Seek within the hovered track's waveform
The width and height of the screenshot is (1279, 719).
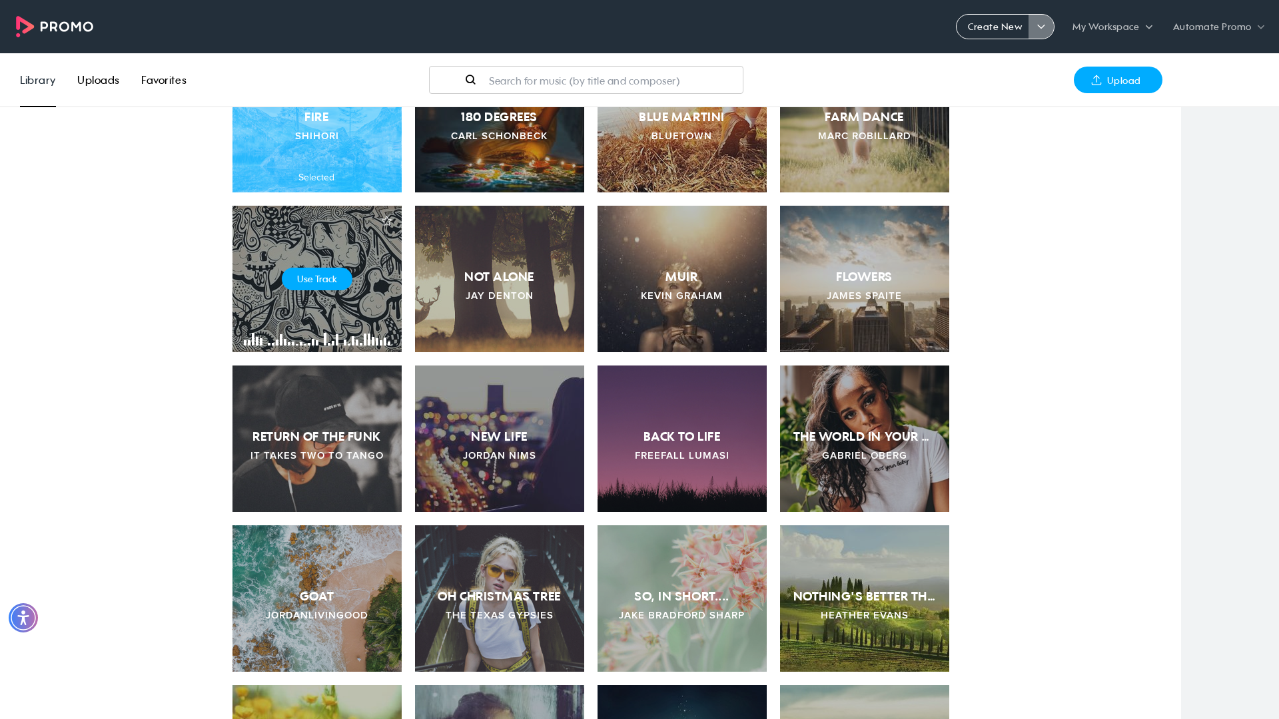coord(317,339)
